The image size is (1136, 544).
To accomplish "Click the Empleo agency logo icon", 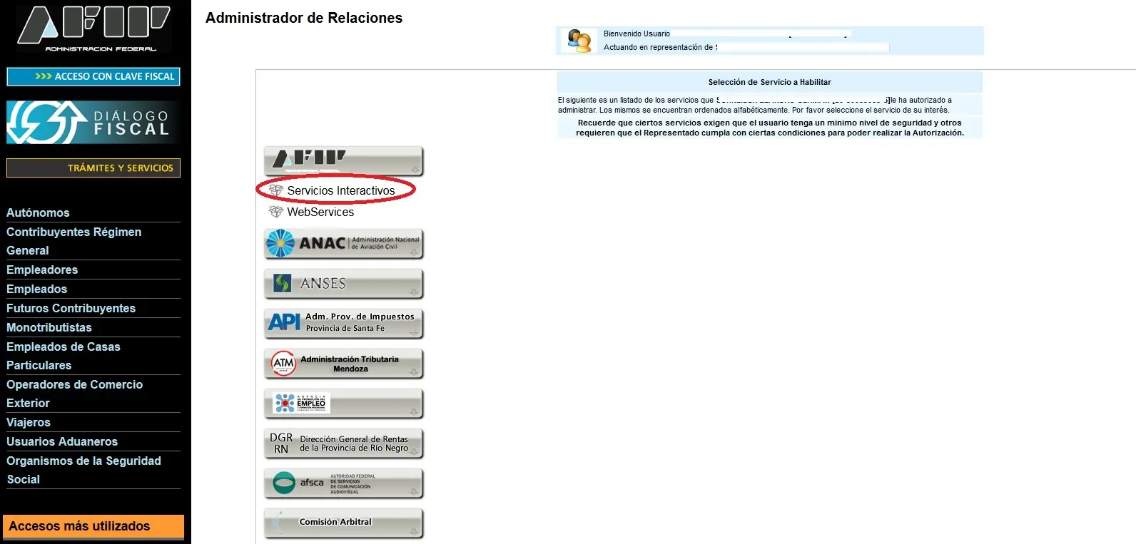I will (x=300, y=403).
